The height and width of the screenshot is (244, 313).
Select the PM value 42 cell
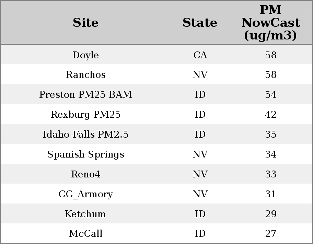[270, 115]
